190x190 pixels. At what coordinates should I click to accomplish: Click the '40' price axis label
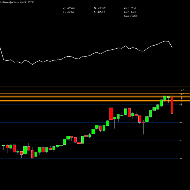coord(180,123)
